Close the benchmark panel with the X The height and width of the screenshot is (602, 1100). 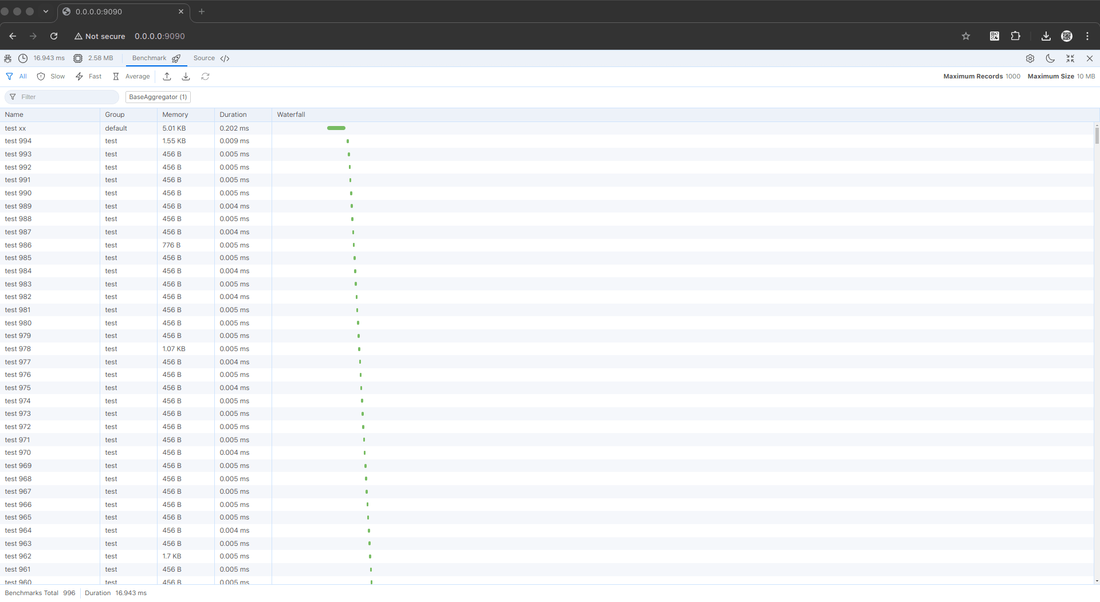coord(1090,58)
